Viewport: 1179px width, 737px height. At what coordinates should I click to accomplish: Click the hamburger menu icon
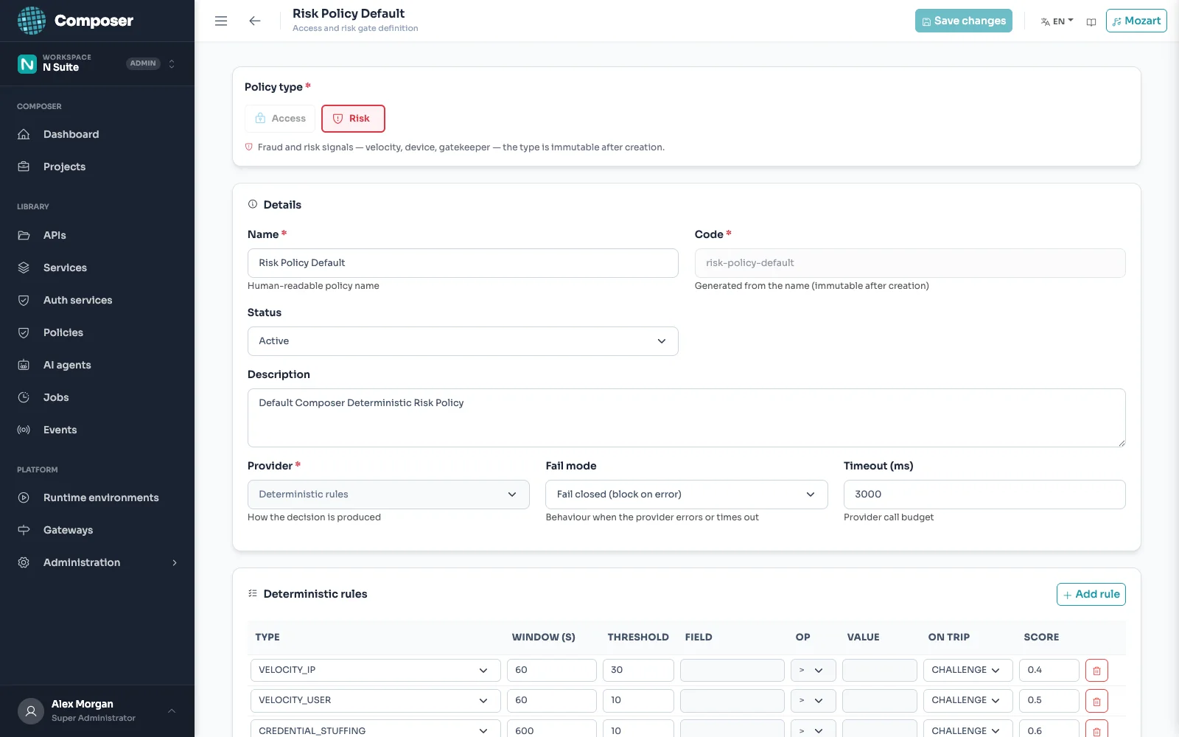click(x=221, y=21)
